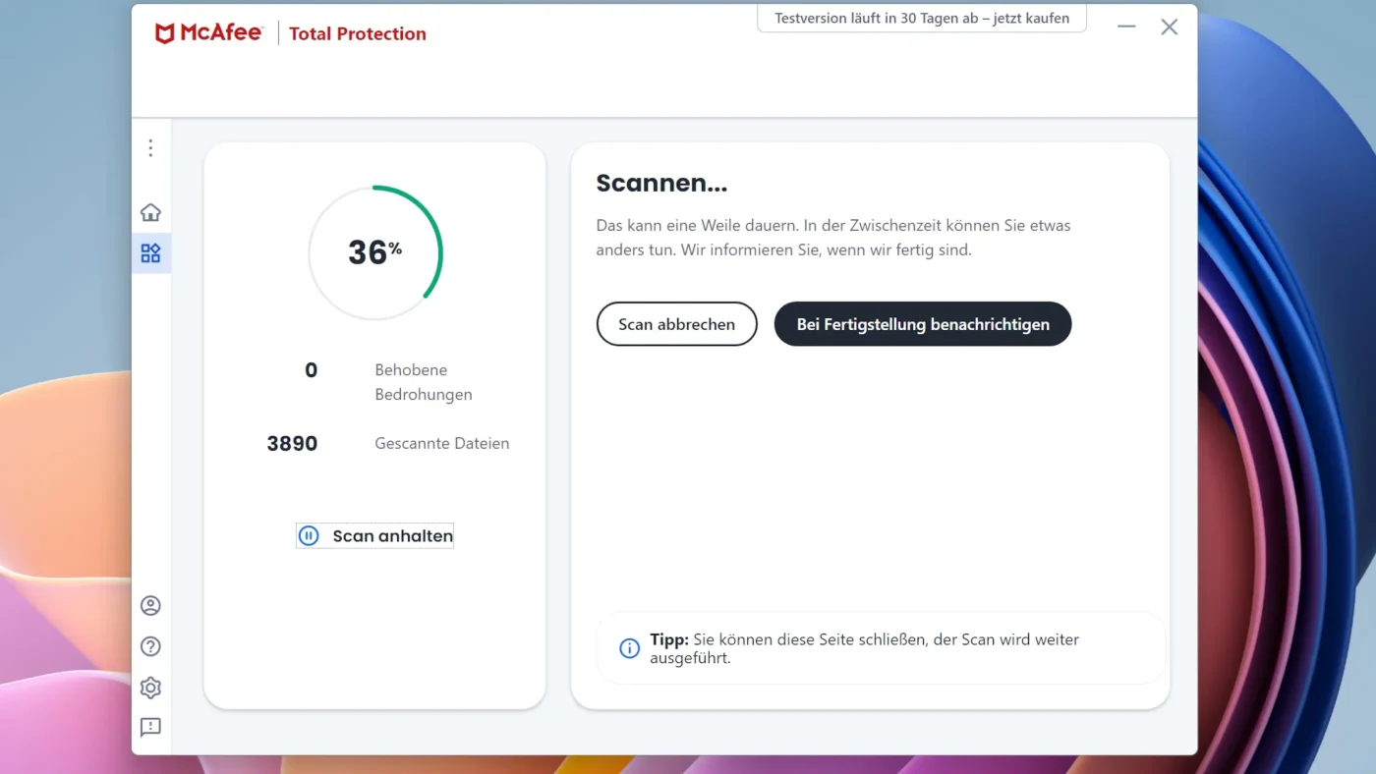Image resolution: width=1376 pixels, height=774 pixels.
Task: Click Bei Fertigstellung benachrichtigen button
Action: (923, 324)
